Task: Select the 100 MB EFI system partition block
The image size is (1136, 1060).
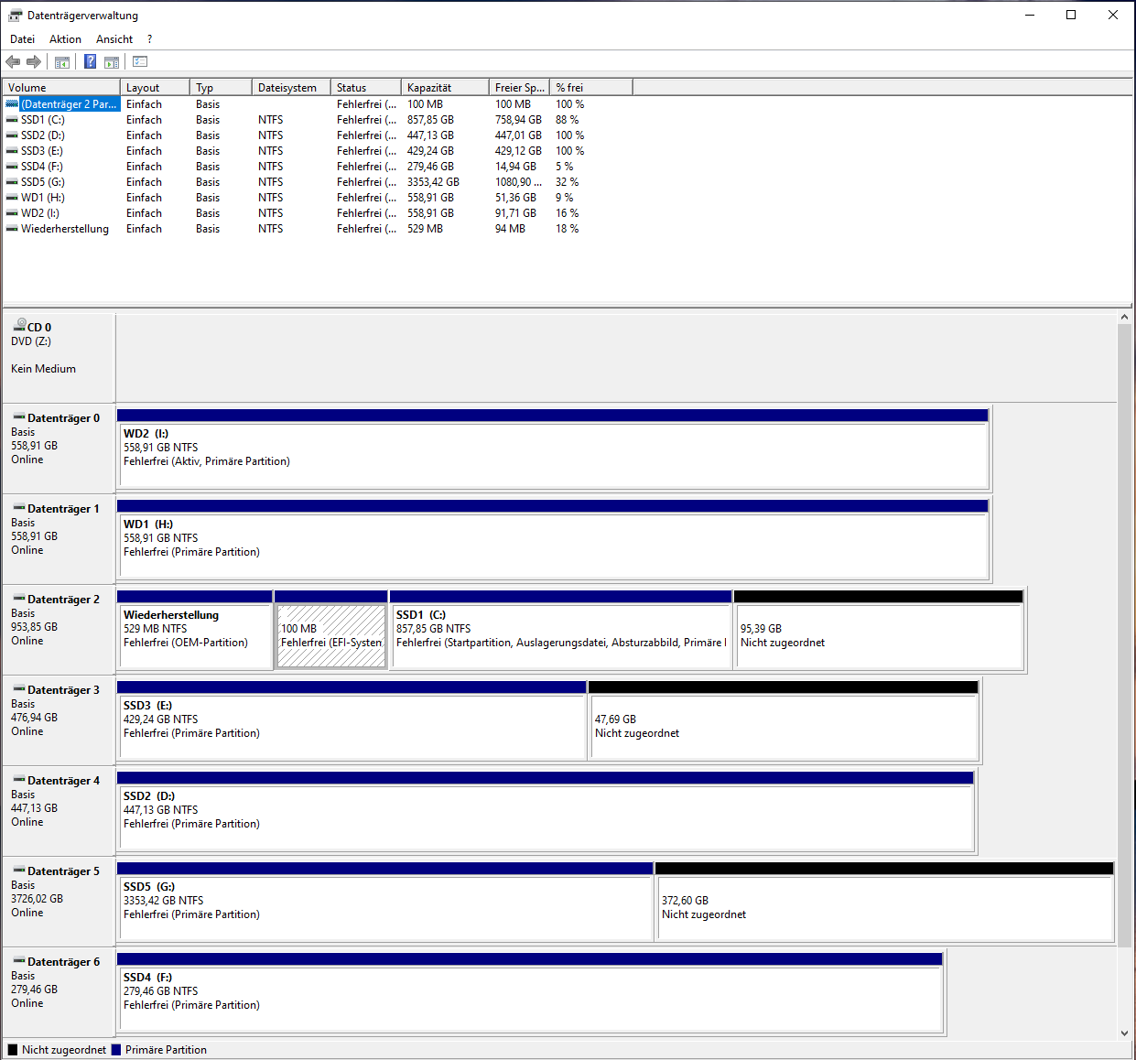Action: (331, 630)
